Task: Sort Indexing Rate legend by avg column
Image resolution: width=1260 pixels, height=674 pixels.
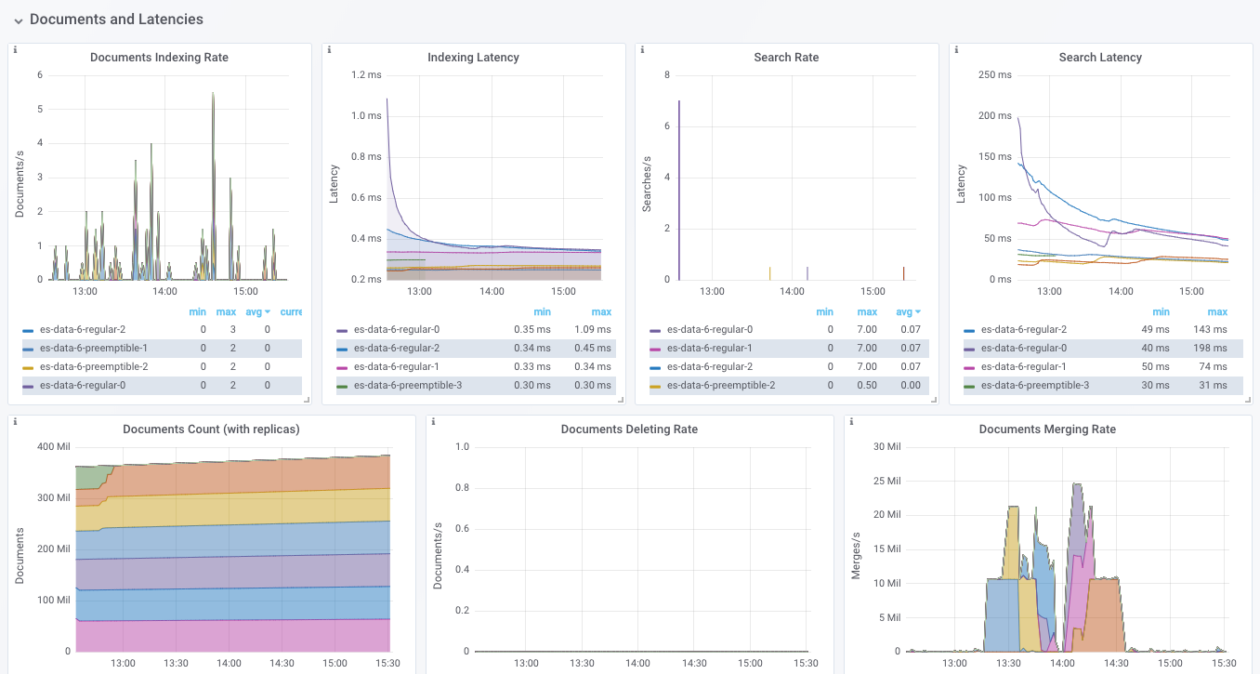Action: pos(263,312)
